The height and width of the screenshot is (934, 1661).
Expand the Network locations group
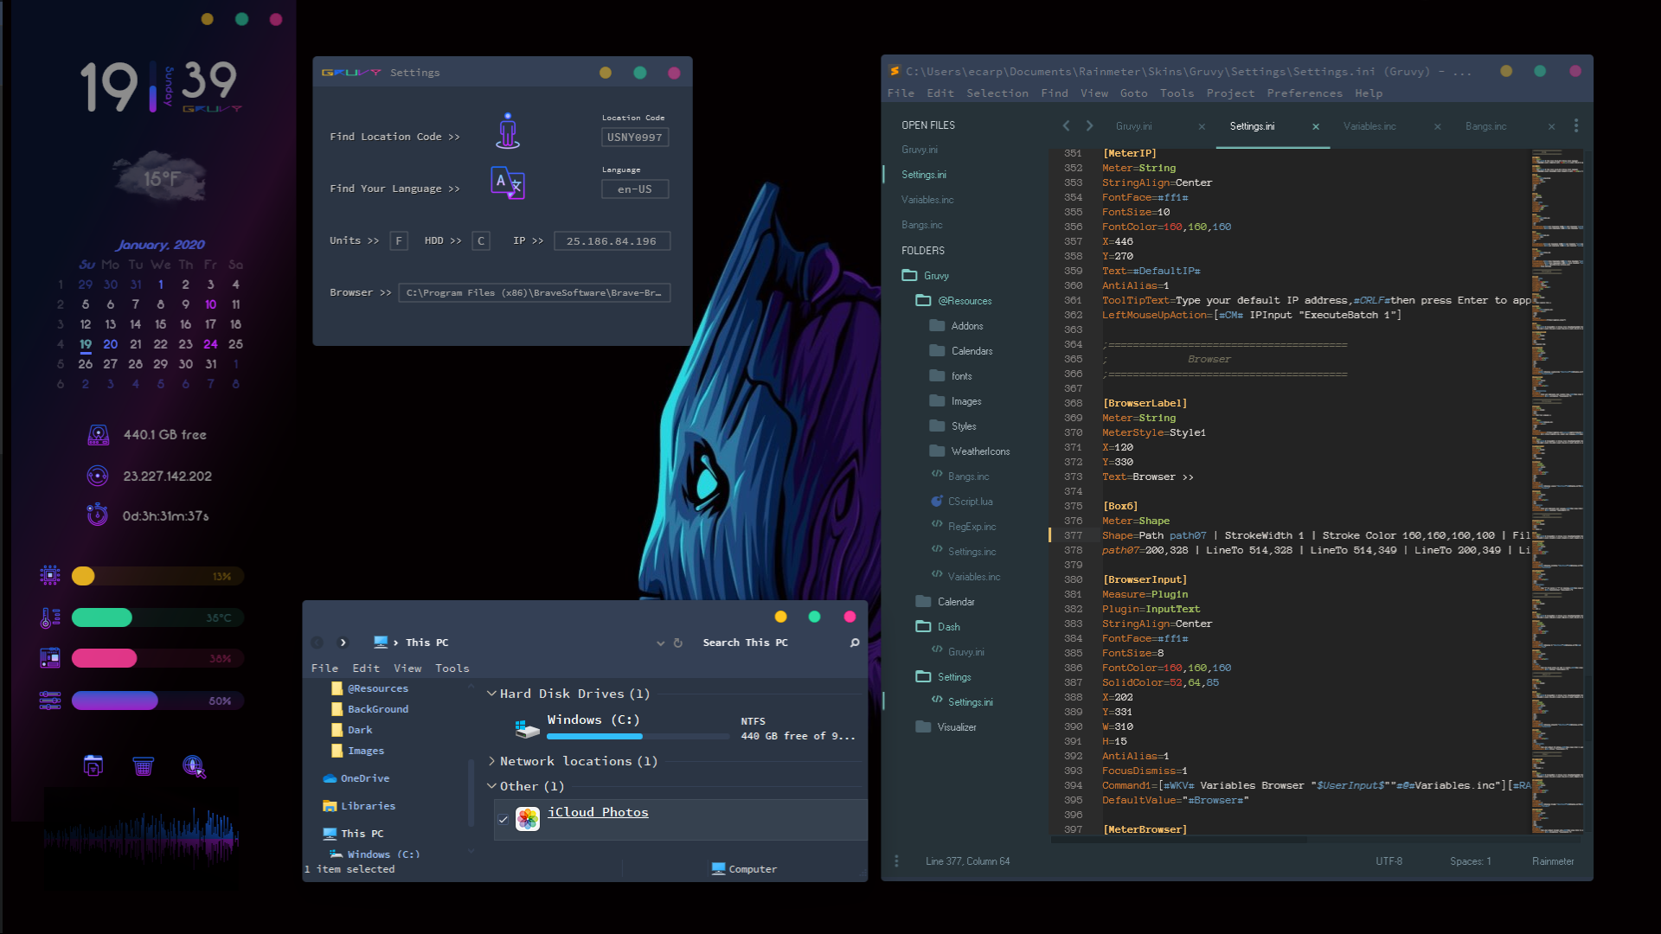[x=491, y=761]
